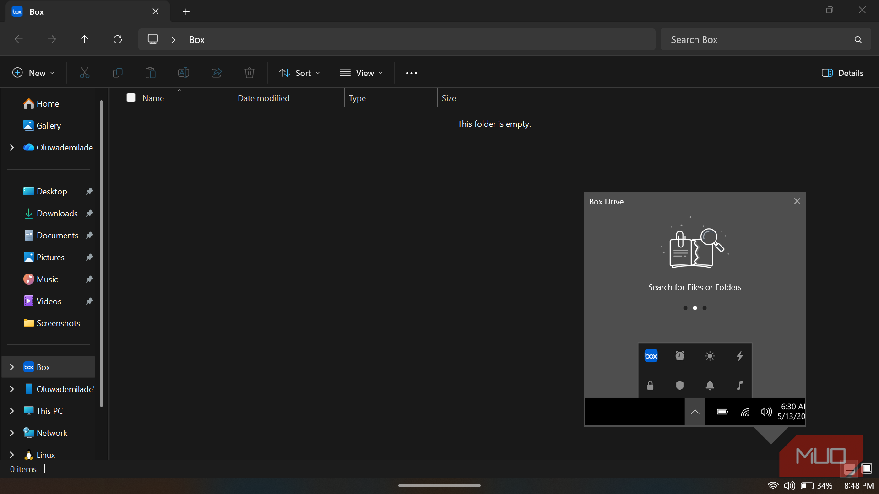Open the View dropdown
Screen dimensions: 879x494
click(361, 73)
